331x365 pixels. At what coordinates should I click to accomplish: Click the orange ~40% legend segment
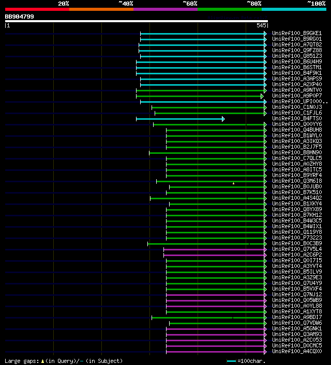click(x=101, y=9)
